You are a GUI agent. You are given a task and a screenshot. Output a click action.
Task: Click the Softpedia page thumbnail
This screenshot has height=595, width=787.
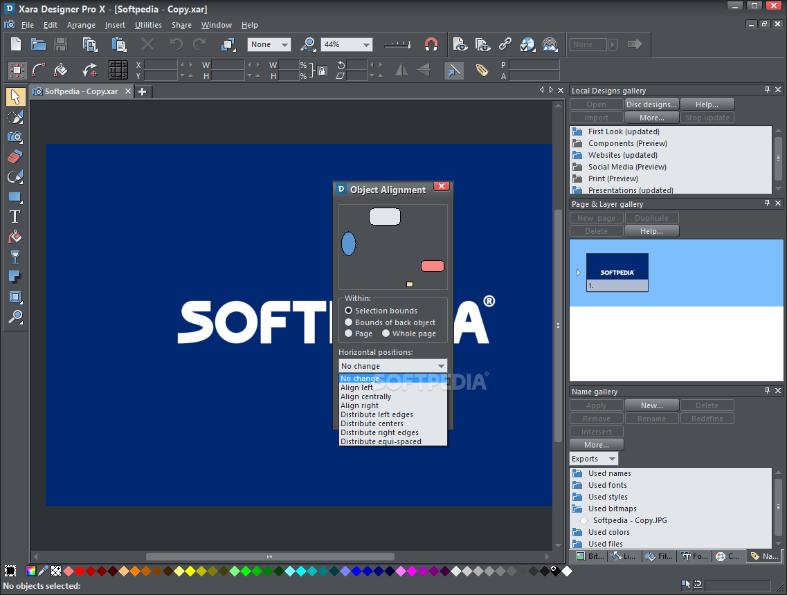pyautogui.click(x=617, y=273)
